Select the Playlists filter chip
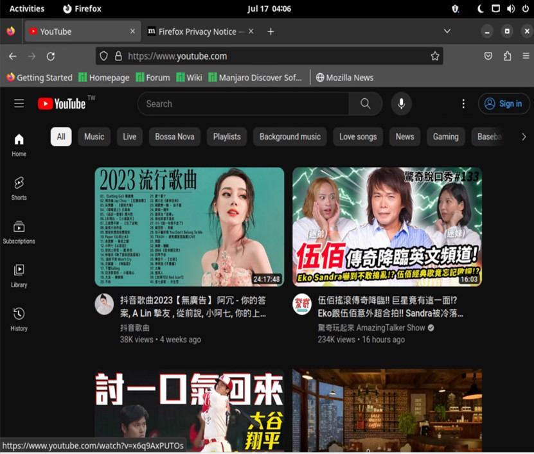This screenshot has height=454, width=534. (227, 137)
